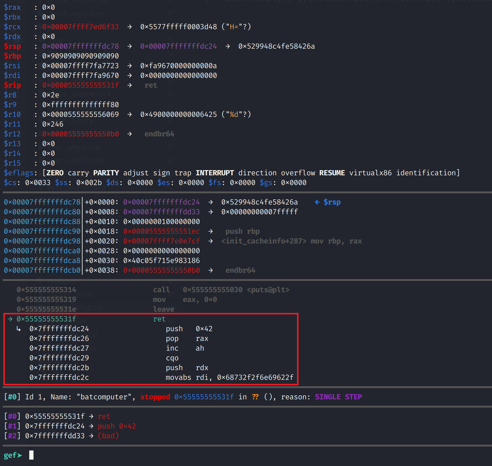This screenshot has height=466, width=492.
Task: Click the init_cacheinfo+287 symbol
Action: tap(264, 241)
